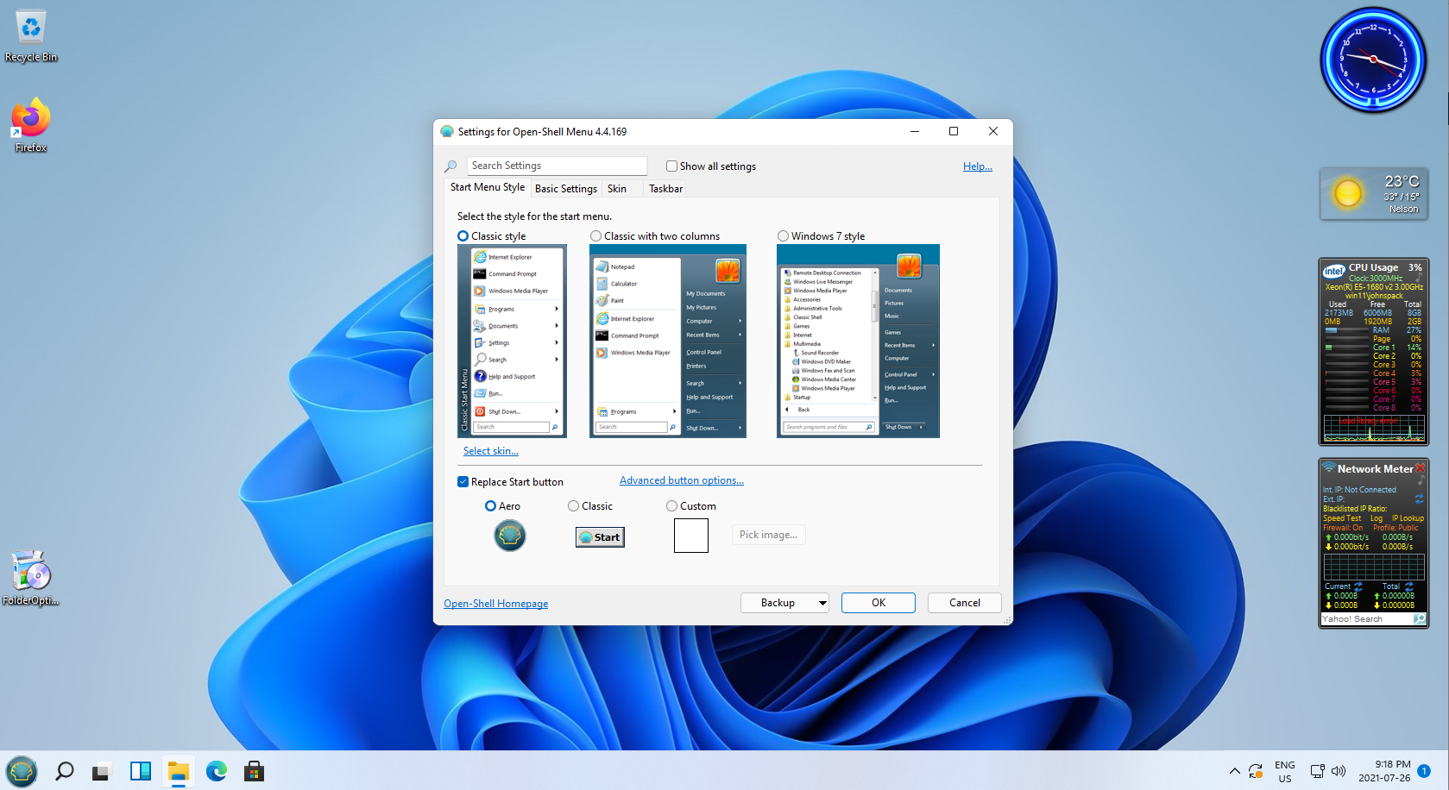Open the FolderOpti... desktop icon

(x=31, y=578)
